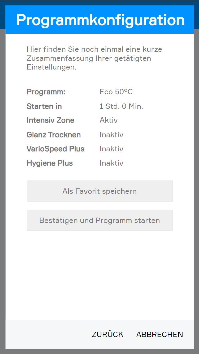Click the Inaktiv status of VarioSpeed Plus

point(111,149)
